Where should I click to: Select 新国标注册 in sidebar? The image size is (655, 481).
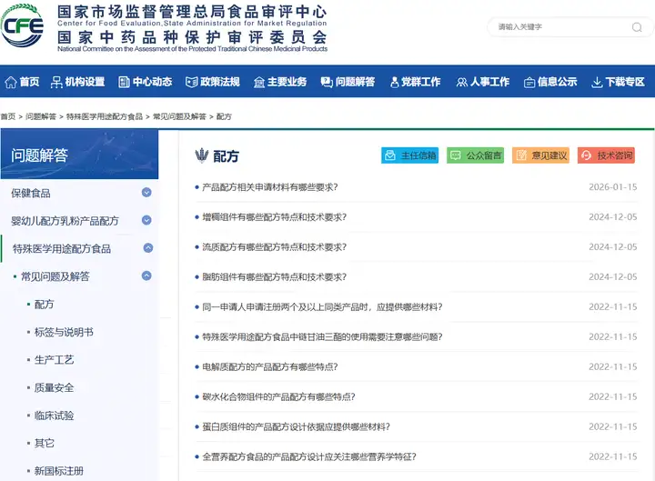[59, 471]
